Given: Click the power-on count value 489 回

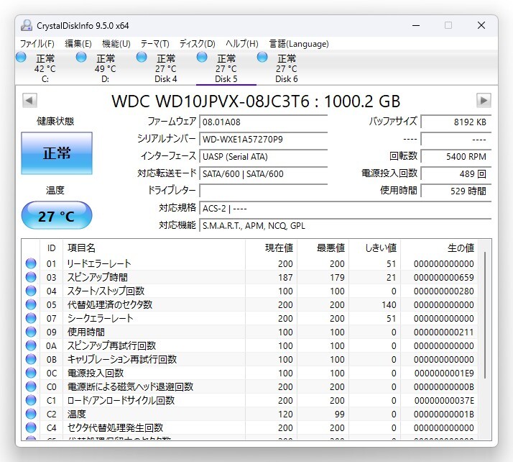Looking at the screenshot, I should 456,173.
